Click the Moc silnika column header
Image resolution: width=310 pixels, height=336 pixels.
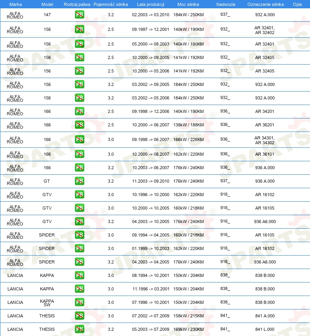click(x=188, y=4)
